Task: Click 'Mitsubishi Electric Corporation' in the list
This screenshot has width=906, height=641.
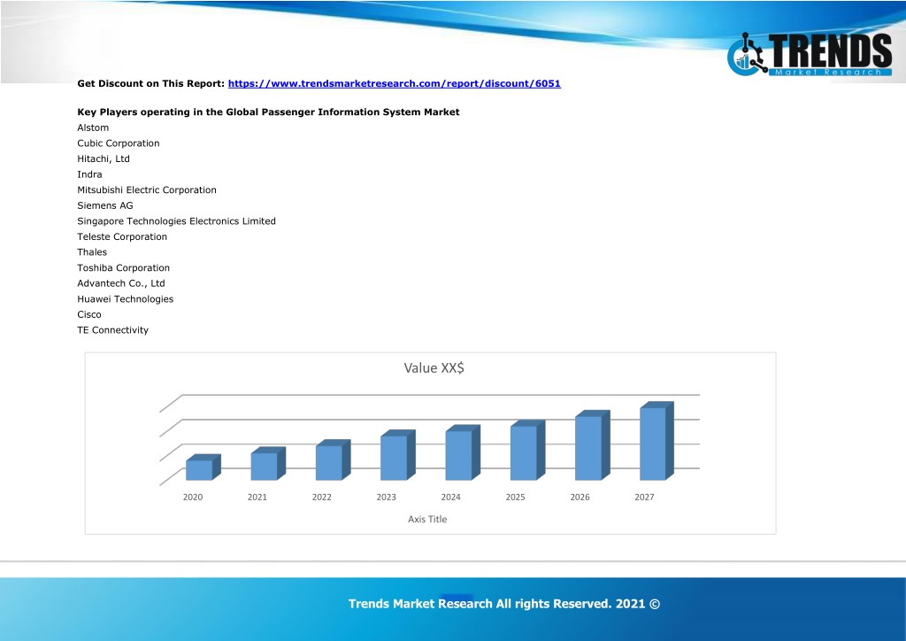Action: (147, 190)
